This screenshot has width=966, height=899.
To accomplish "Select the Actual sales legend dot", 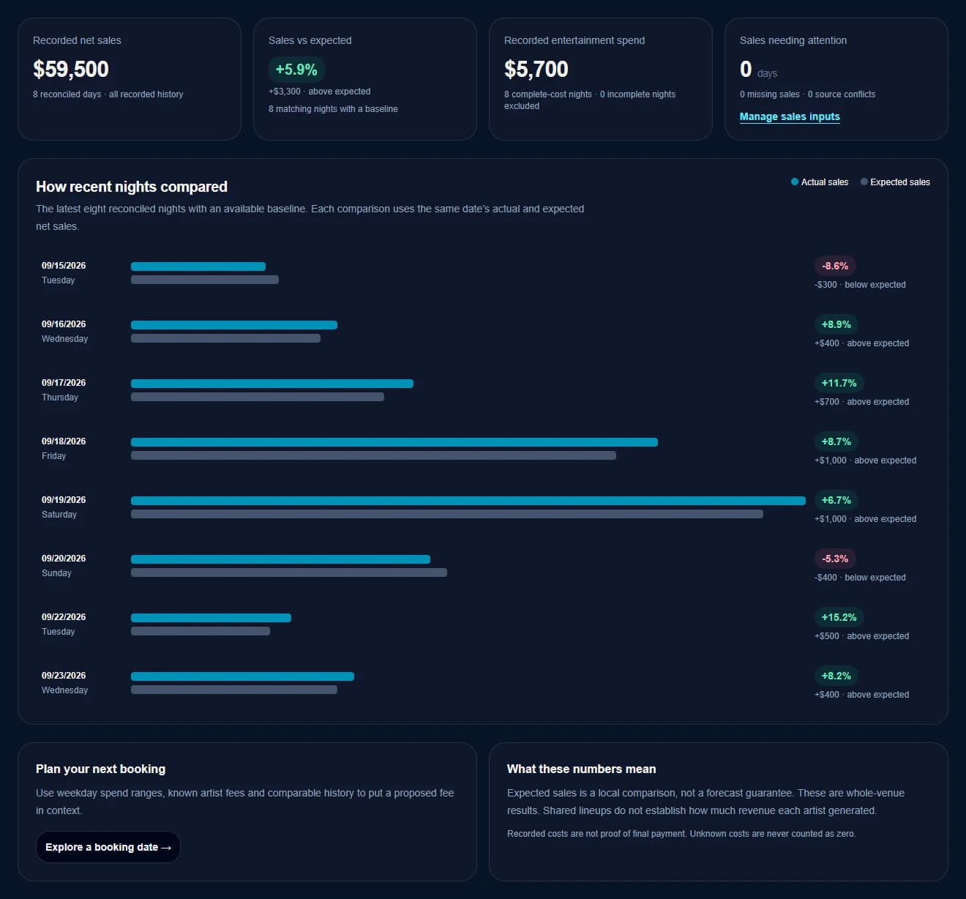I will (795, 182).
